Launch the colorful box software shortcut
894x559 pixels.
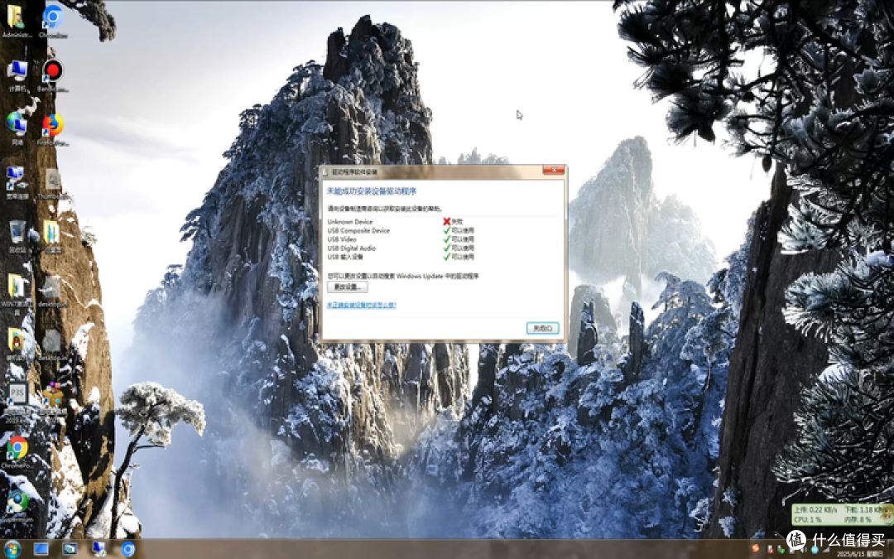click(x=52, y=398)
